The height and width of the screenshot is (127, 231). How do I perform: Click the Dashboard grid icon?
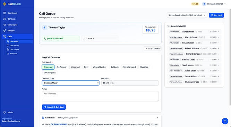[x=5, y=13]
